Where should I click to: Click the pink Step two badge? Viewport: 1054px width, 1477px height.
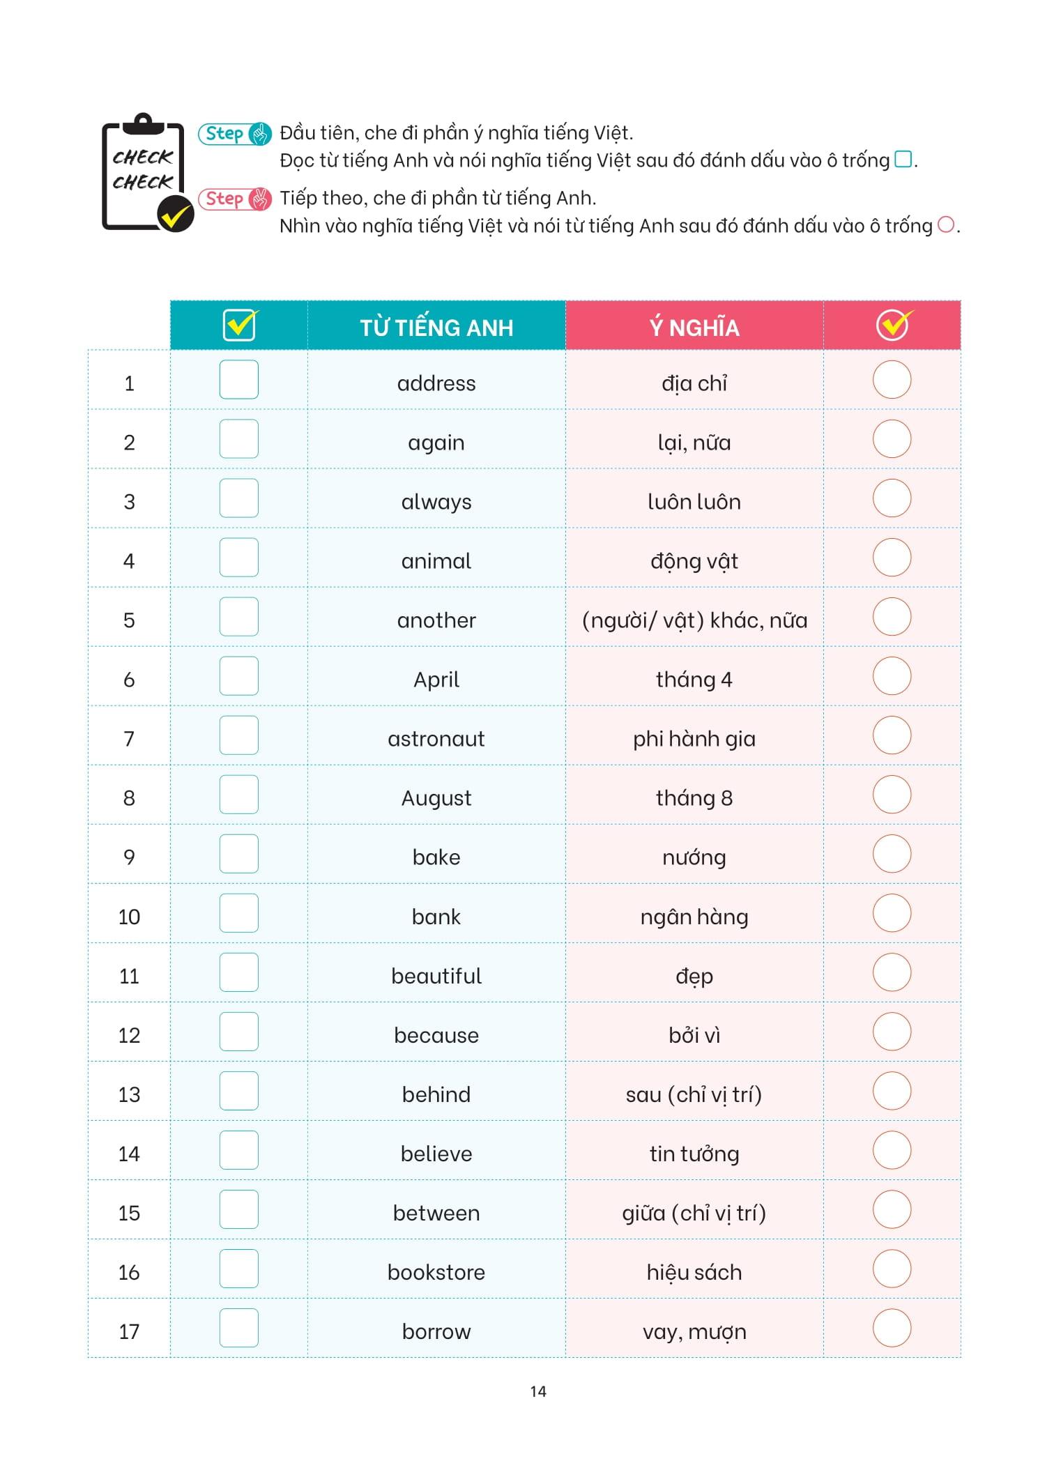pyautogui.click(x=235, y=199)
